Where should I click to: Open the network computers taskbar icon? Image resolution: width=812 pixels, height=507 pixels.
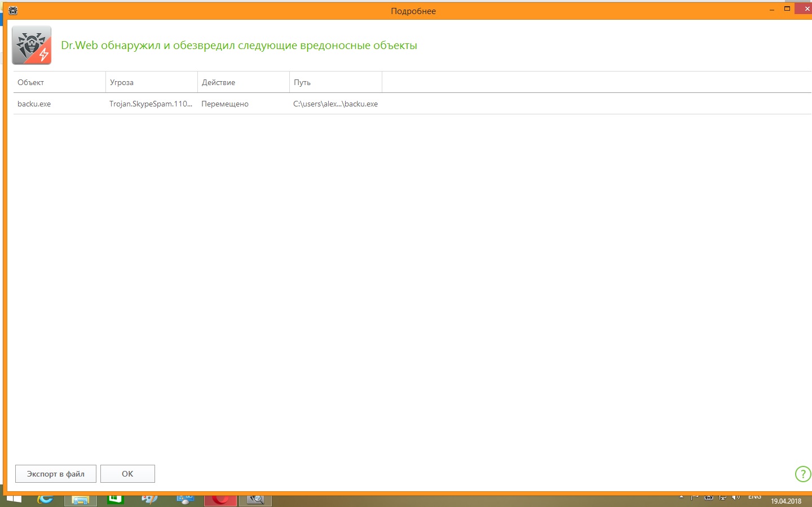[185, 500]
